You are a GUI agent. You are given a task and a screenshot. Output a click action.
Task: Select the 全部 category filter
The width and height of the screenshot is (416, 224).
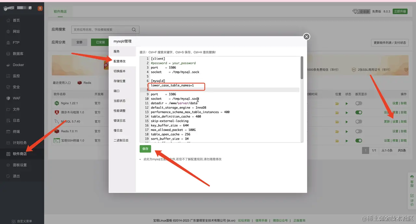(79, 42)
